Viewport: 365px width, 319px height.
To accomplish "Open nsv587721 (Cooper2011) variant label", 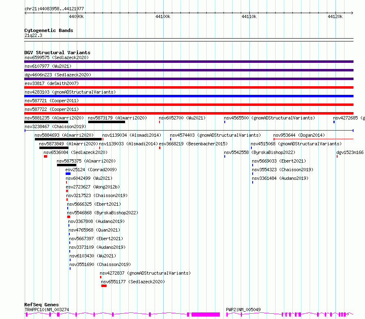I will pyautogui.click(x=52, y=101).
